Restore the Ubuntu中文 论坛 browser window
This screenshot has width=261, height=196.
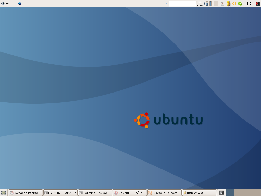coord(130,193)
